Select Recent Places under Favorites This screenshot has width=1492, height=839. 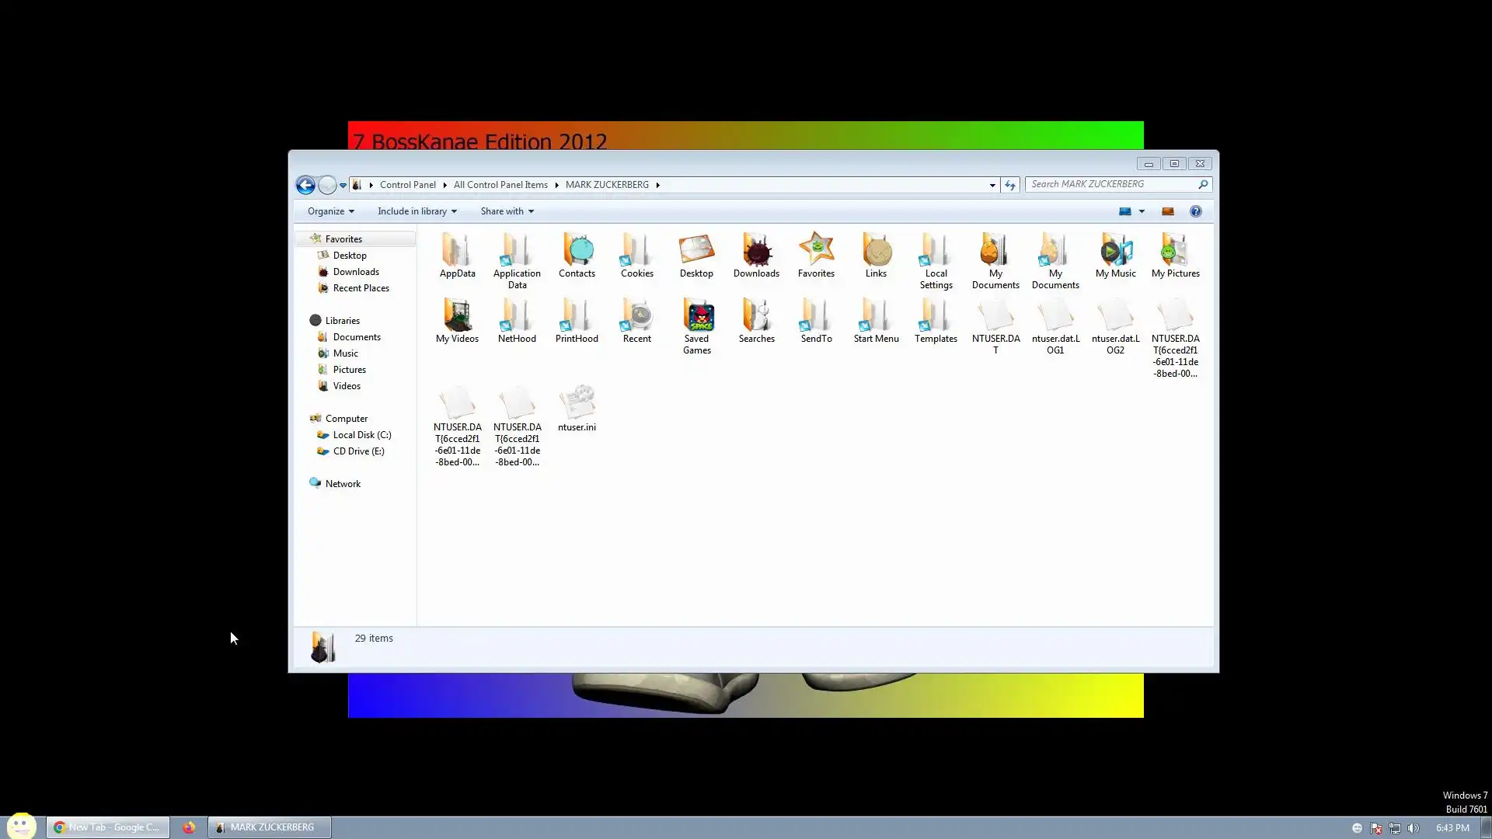(361, 288)
